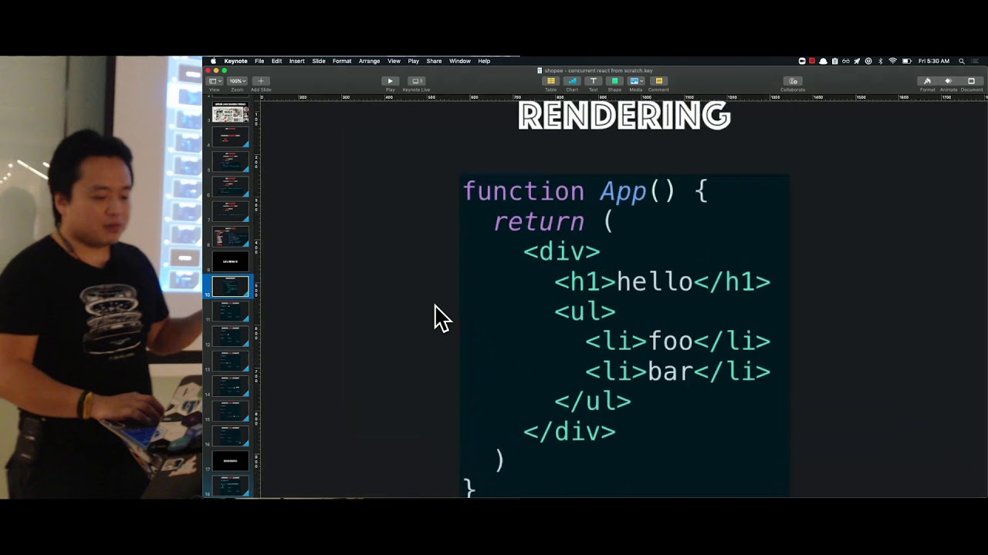
Task: Add a Text box from toolbar
Action: [594, 81]
